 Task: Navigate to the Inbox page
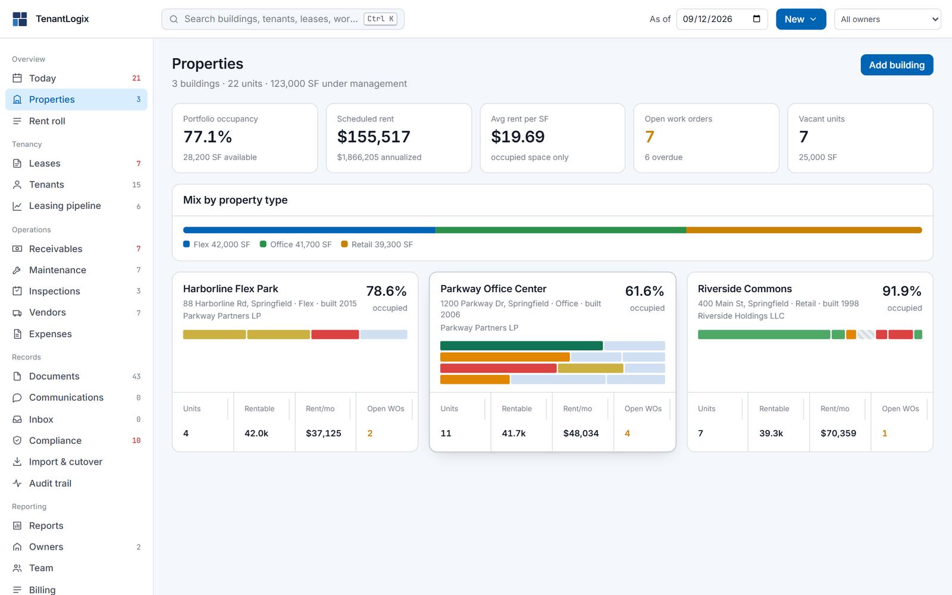click(x=76, y=419)
